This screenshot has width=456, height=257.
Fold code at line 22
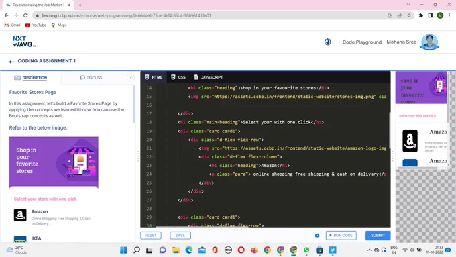pyautogui.click(x=154, y=157)
